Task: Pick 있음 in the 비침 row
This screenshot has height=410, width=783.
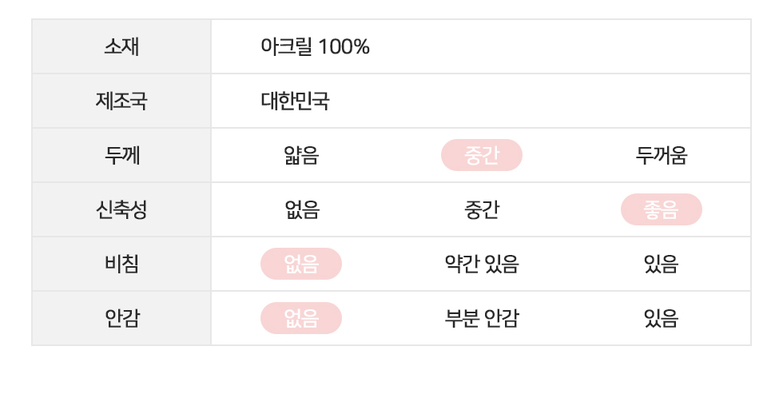Action: click(x=662, y=265)
